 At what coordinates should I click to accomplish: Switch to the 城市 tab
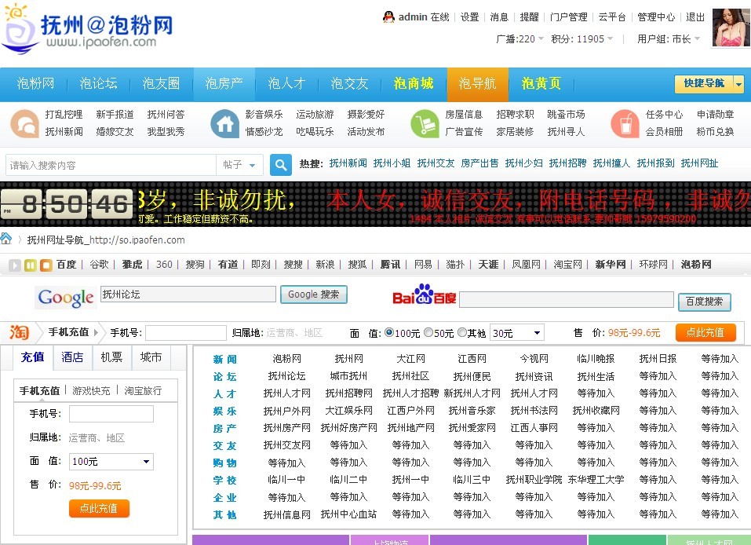pyautogui.click(x=151, y=357)
